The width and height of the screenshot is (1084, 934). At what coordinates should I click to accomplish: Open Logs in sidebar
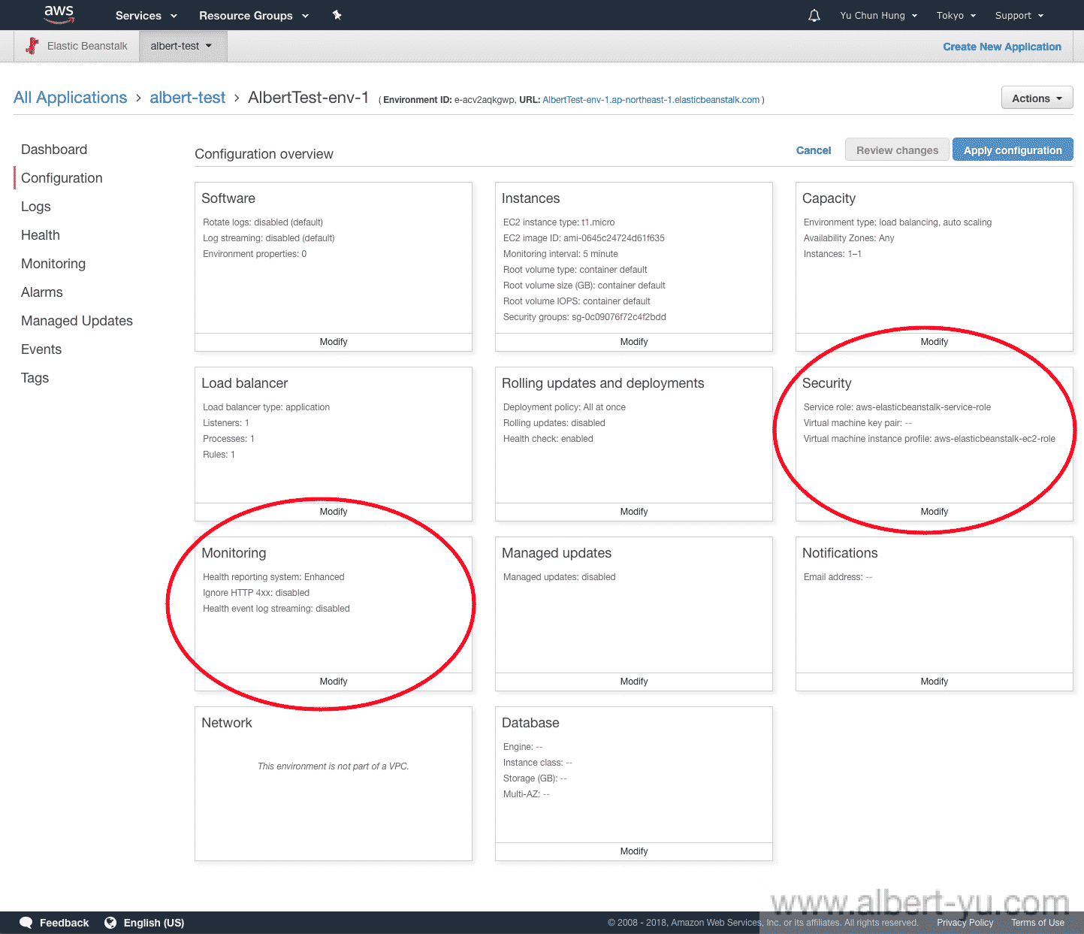click(x=36, y=207)
